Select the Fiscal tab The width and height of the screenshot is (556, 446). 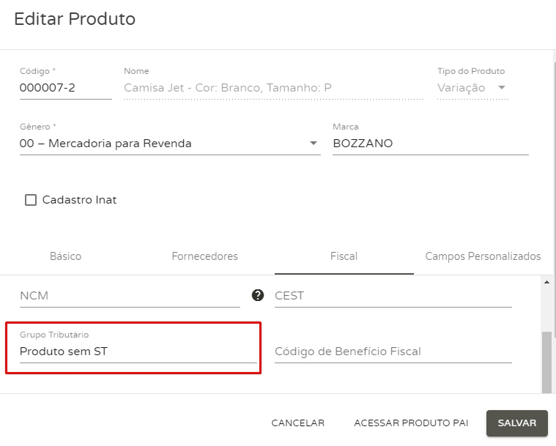pyautogui.click(x=344, y=256)
